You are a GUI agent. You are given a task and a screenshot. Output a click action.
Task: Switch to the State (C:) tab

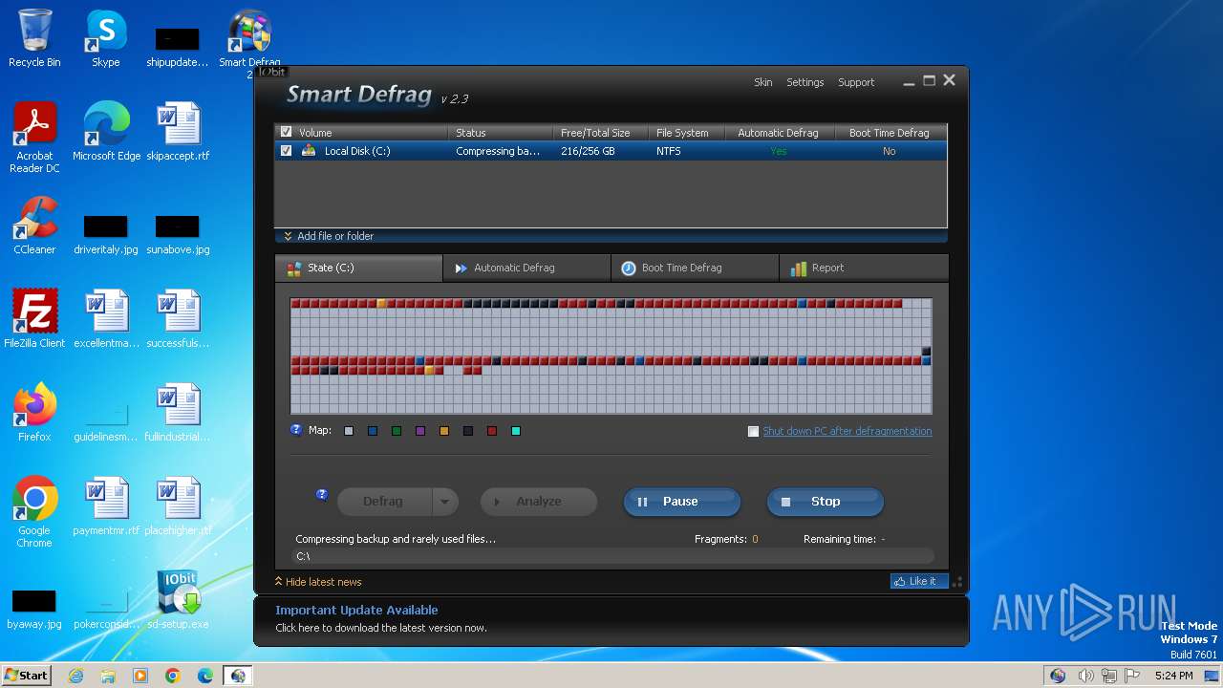pyautogui.click(x=358, y=269)
